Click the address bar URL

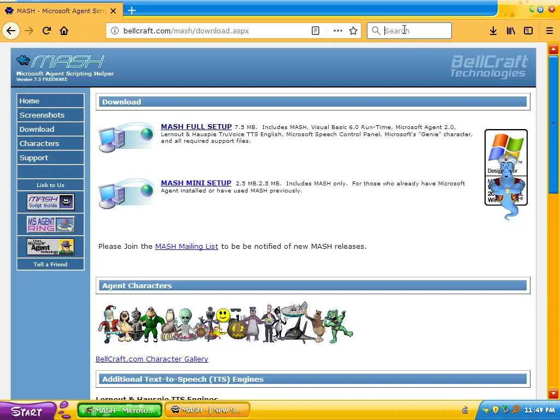186,31
